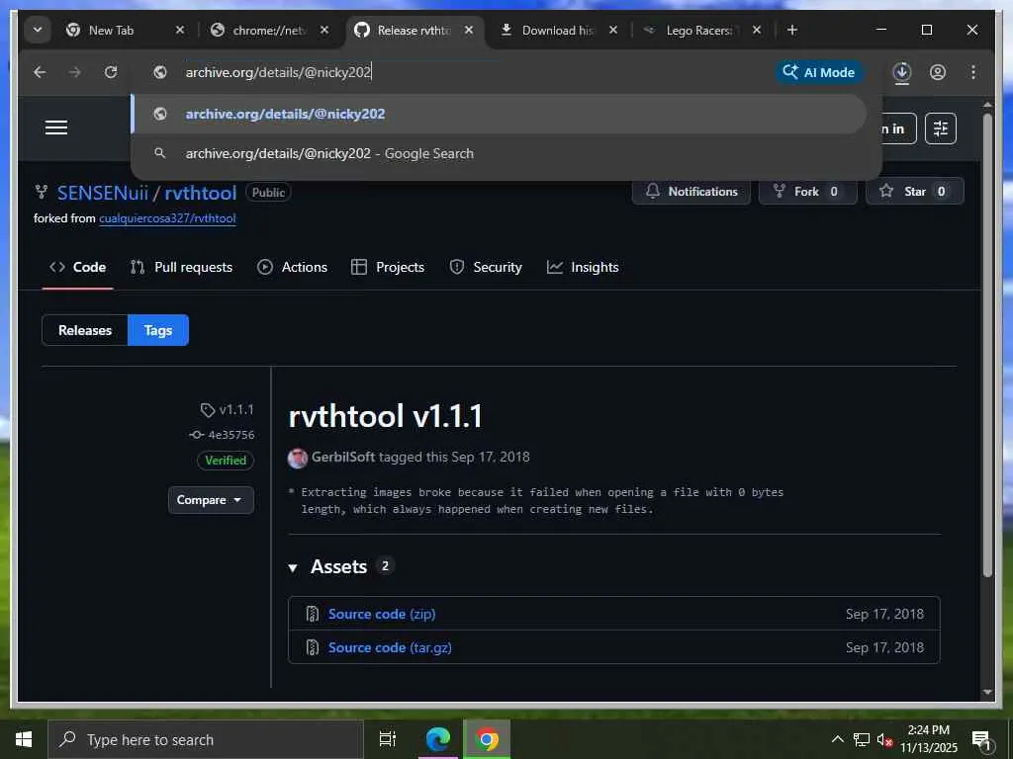Open the GerbilSoft user profile link
This screenshot has width=1013, height=759.
(343, 457)
